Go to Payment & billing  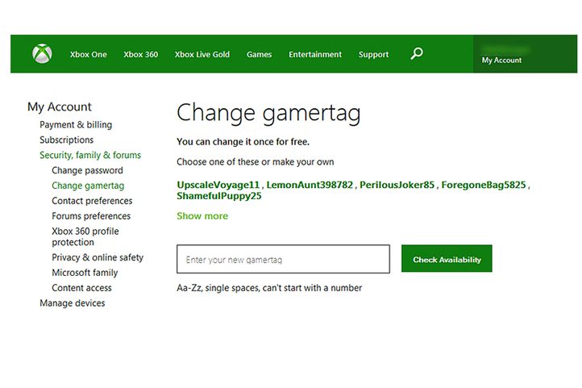tap(76, 125)
